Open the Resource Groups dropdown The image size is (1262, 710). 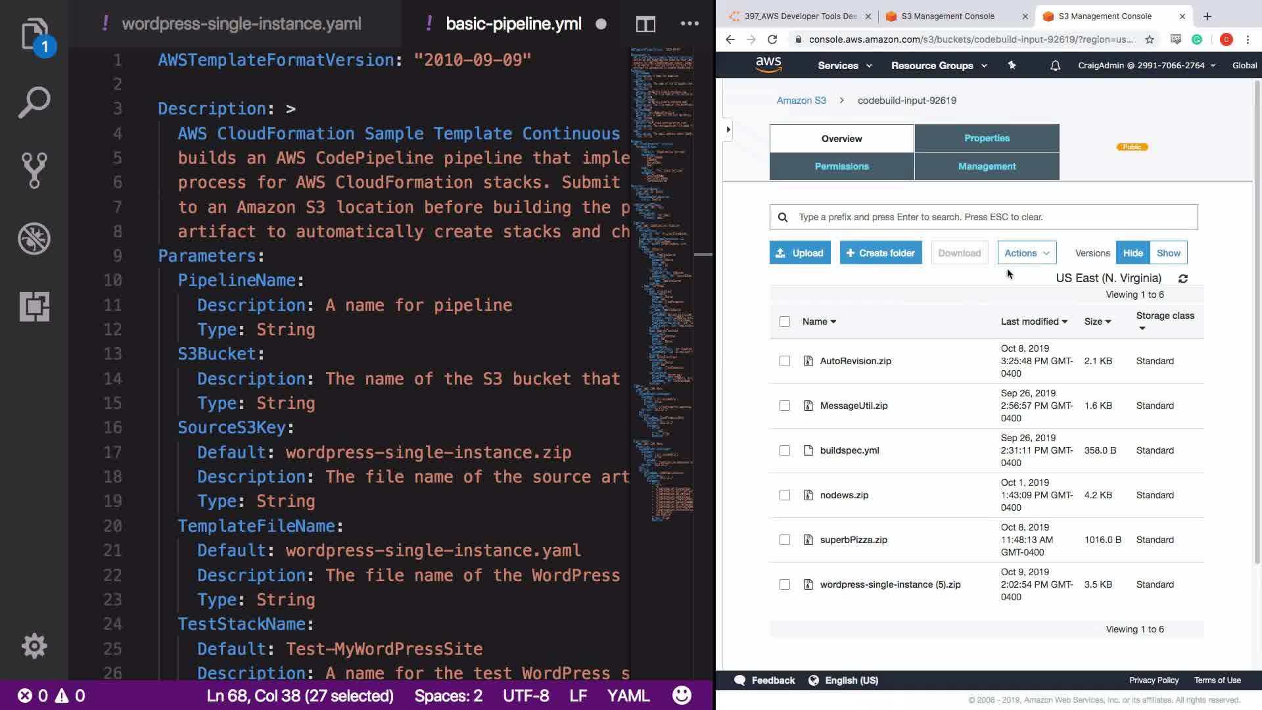[x=939, y=66]
